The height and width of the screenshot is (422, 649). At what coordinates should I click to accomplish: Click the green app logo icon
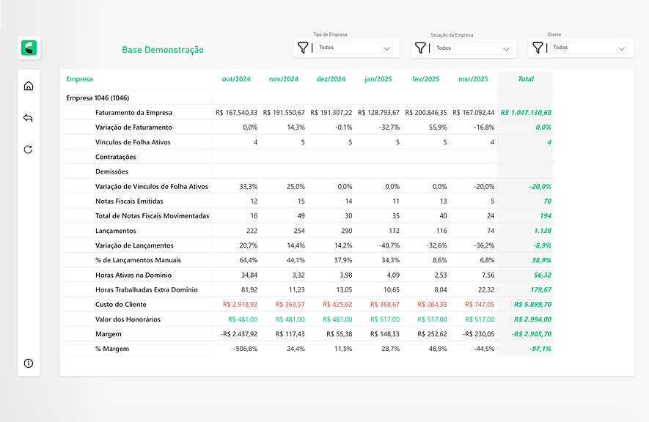click(29, 48)
